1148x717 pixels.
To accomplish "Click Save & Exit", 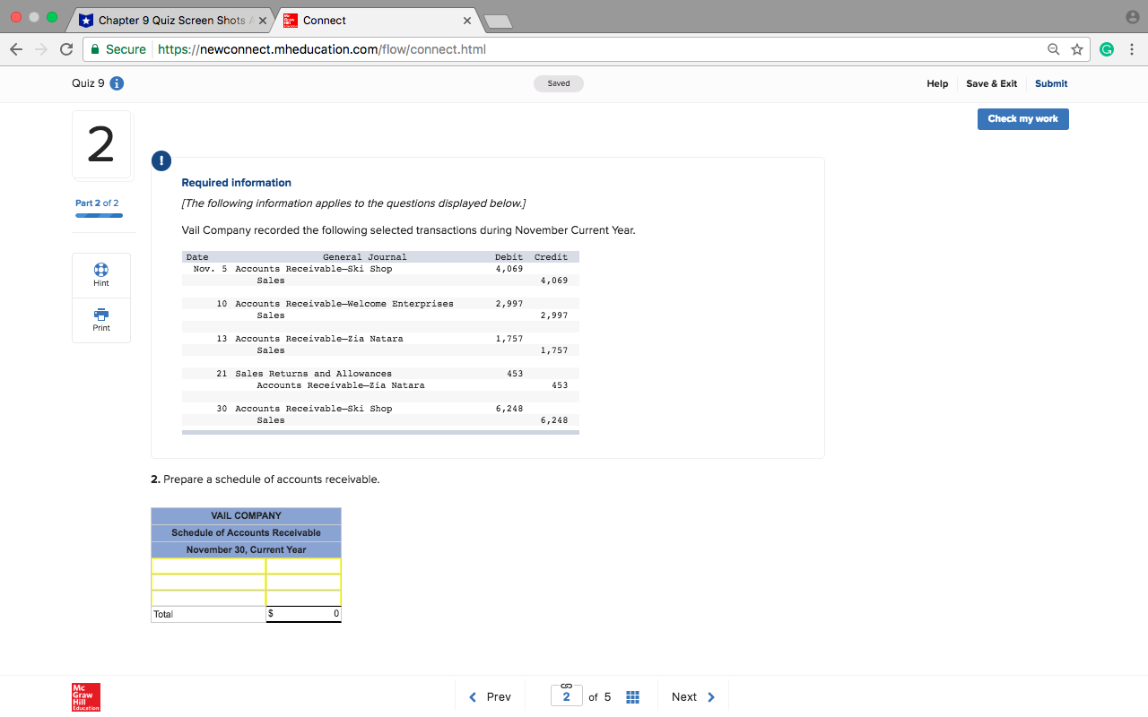I will point(991,83).
